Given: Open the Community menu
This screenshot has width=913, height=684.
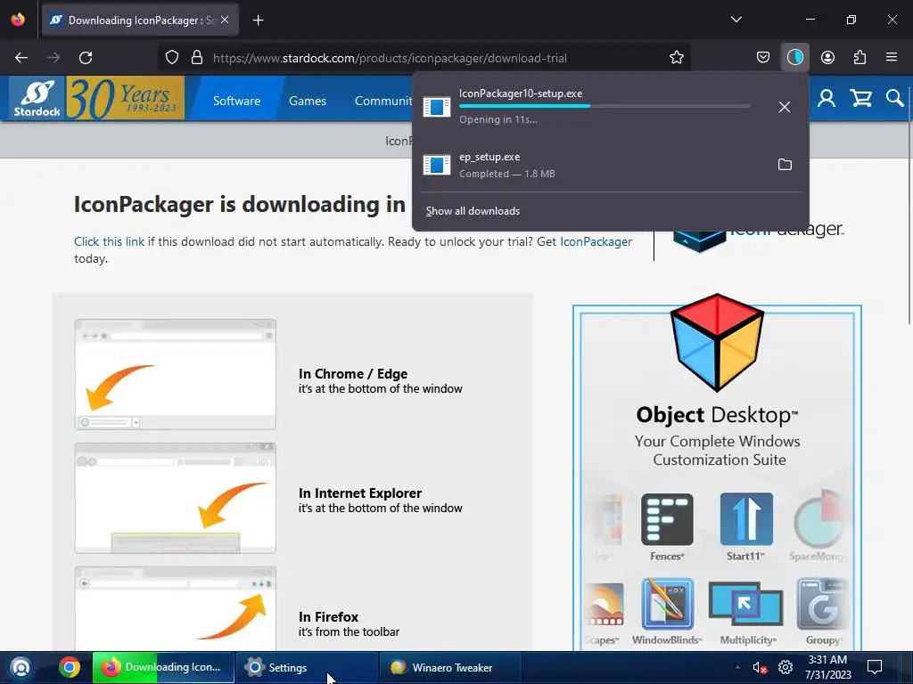Looking at the screenshot, I should pos(382,101).
